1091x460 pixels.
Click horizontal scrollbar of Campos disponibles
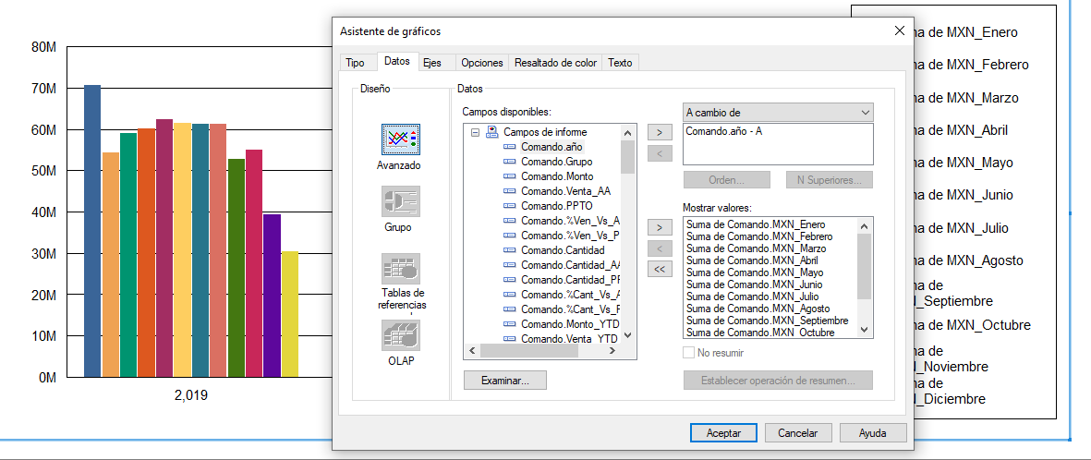click(542, 351)
